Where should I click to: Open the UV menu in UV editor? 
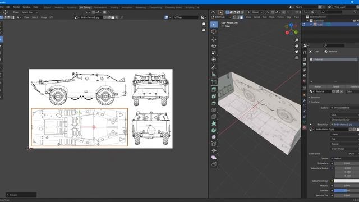[x=51, y=17]
